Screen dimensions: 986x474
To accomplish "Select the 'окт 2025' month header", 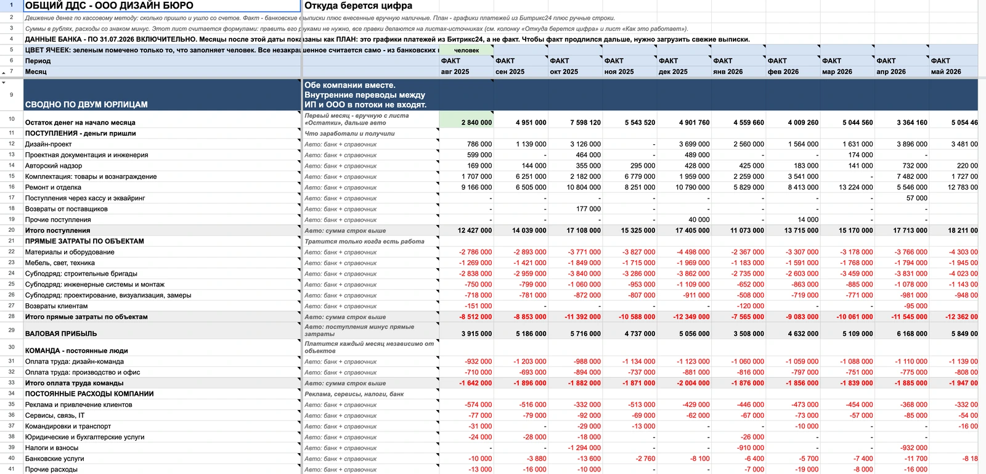I will click(575, 72).
